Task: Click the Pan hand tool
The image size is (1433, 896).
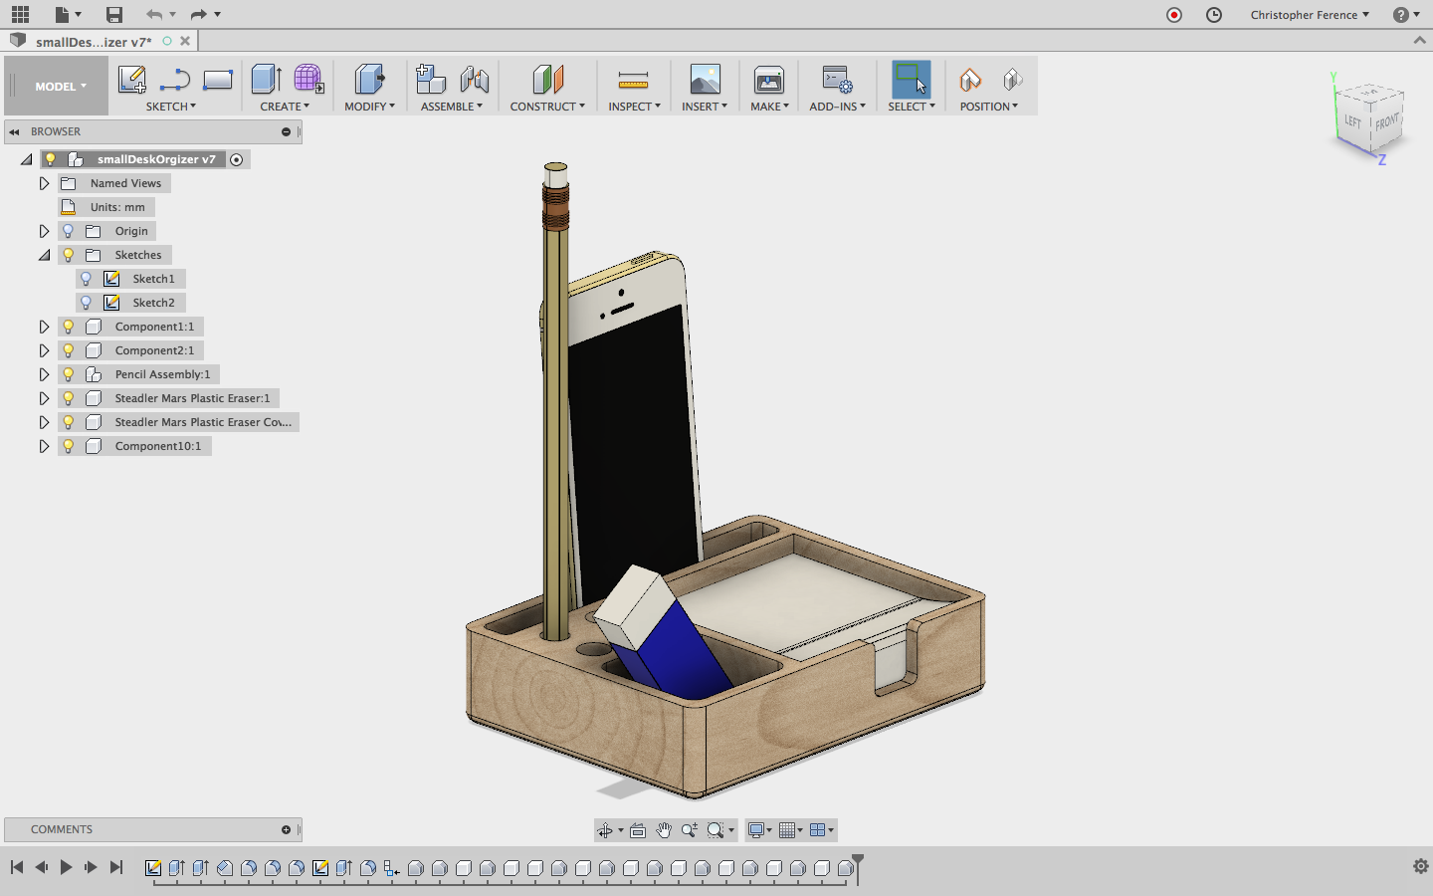Action: (x=663, y=830)
